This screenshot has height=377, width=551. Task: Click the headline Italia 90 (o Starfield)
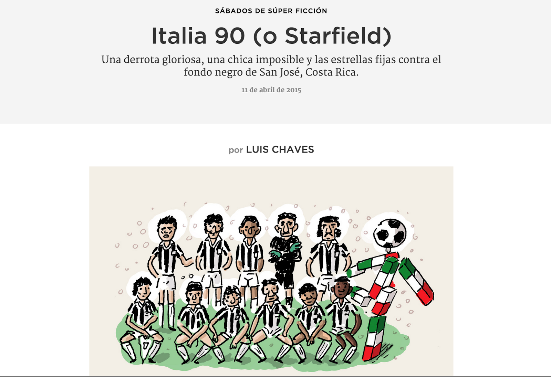click(271, 36)
